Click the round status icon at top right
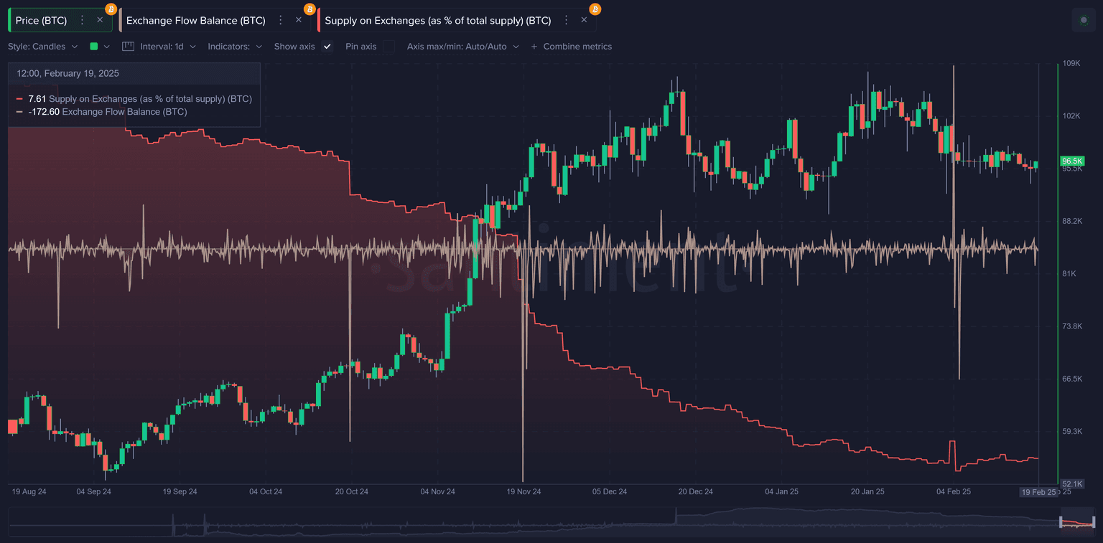The width and height of the screenshot is (1103, 543). [1084, 20]
